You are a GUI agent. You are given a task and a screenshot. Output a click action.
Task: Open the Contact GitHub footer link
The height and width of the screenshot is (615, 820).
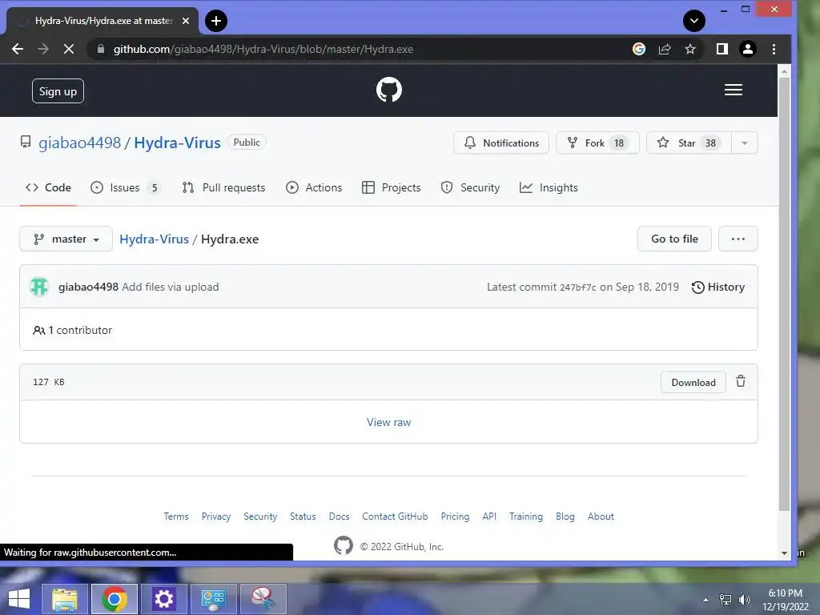tap(395, 517)
